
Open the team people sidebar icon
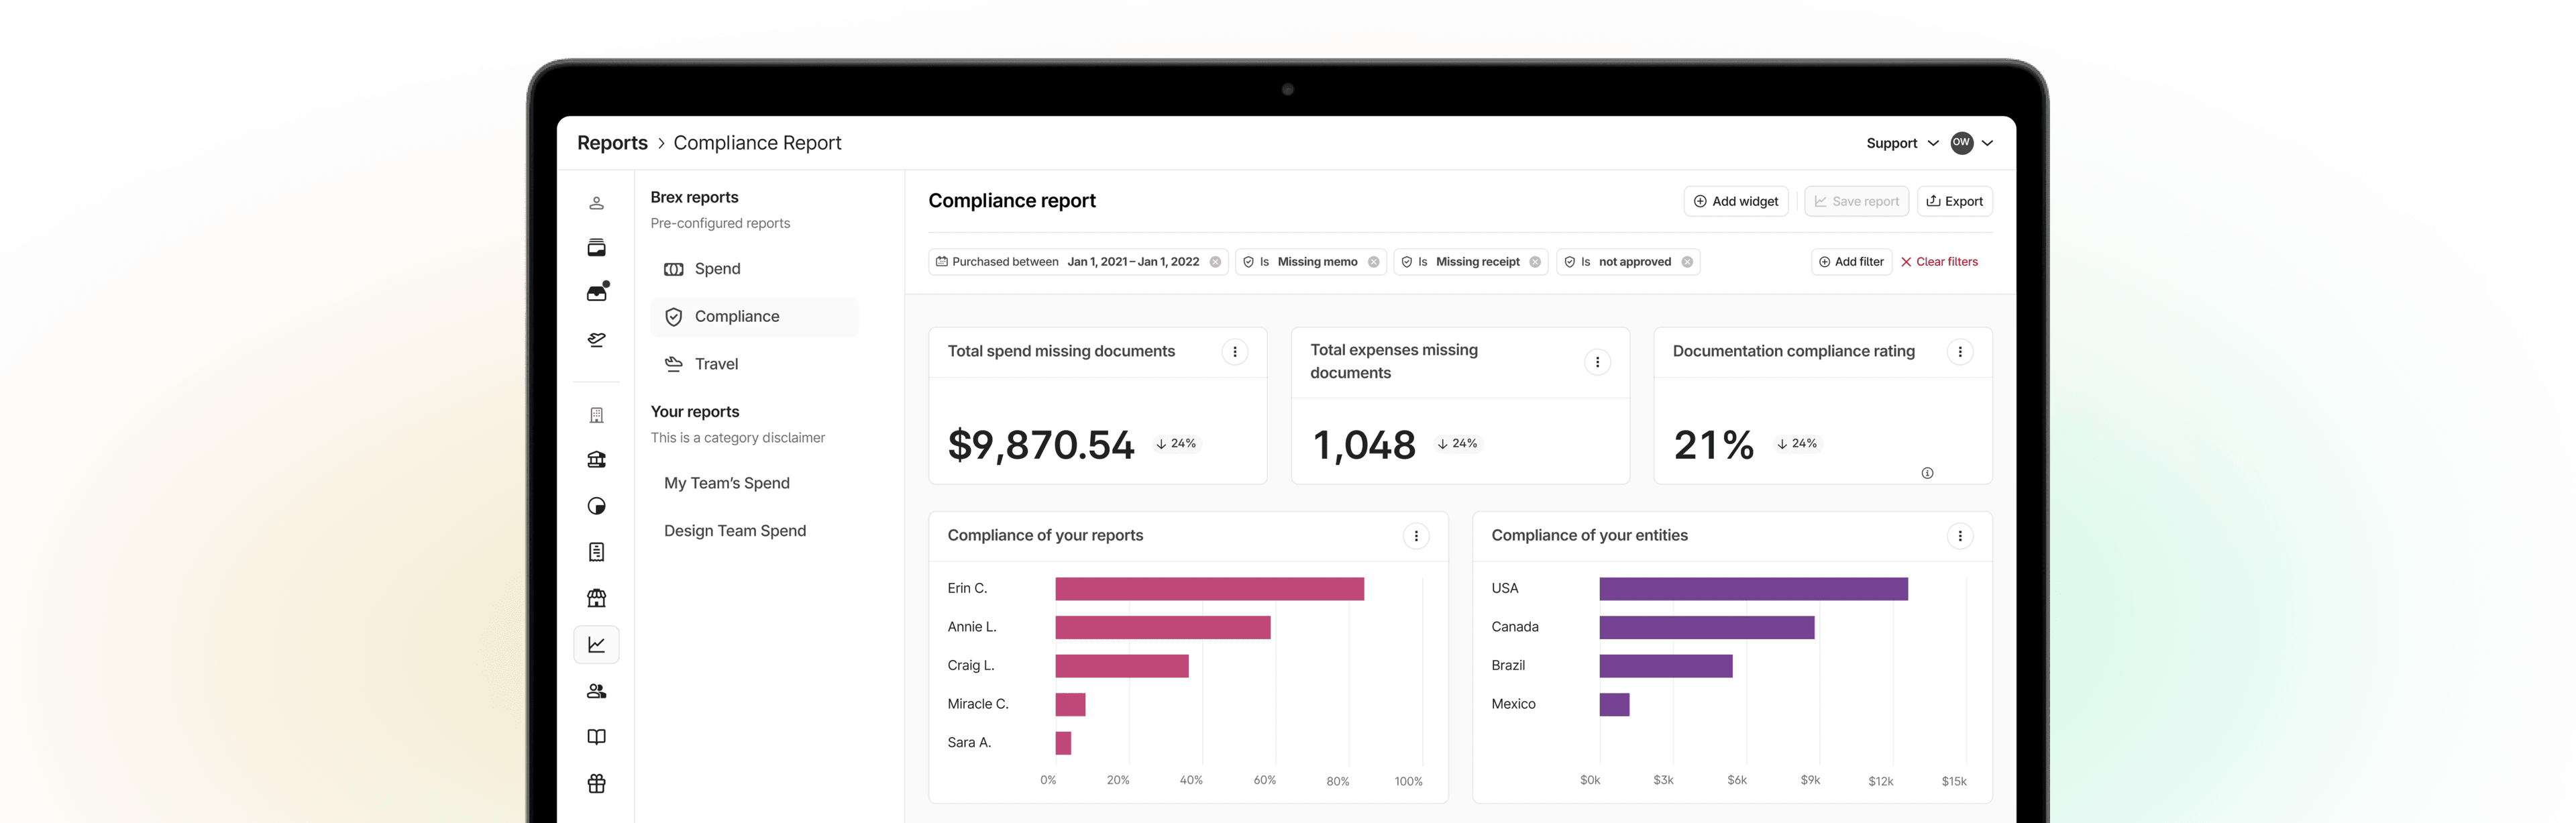tap(596, 691)
